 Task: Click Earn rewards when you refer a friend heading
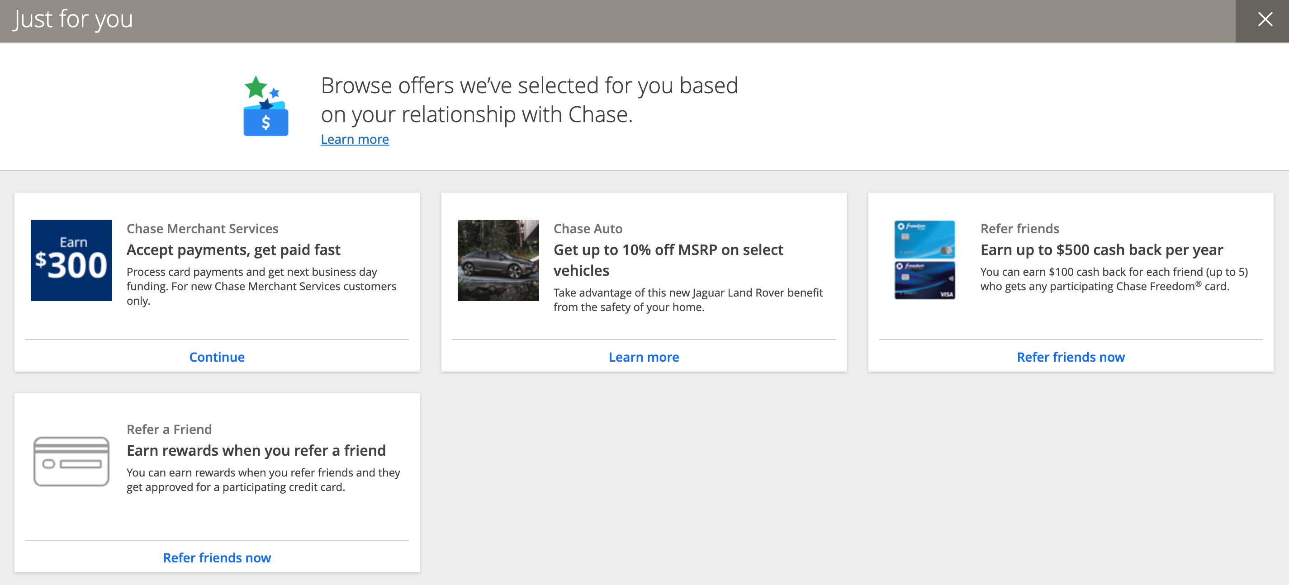coord(256,450)
